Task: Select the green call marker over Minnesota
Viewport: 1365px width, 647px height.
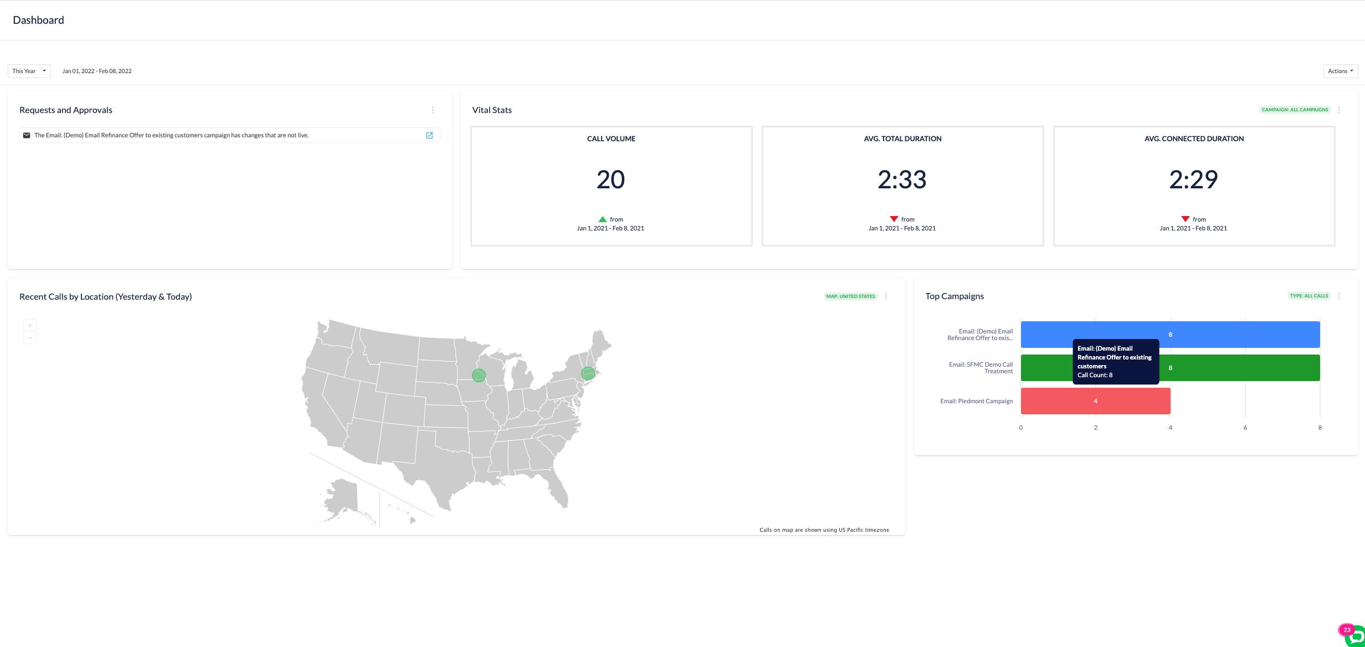Action: (x=479, y=376)
